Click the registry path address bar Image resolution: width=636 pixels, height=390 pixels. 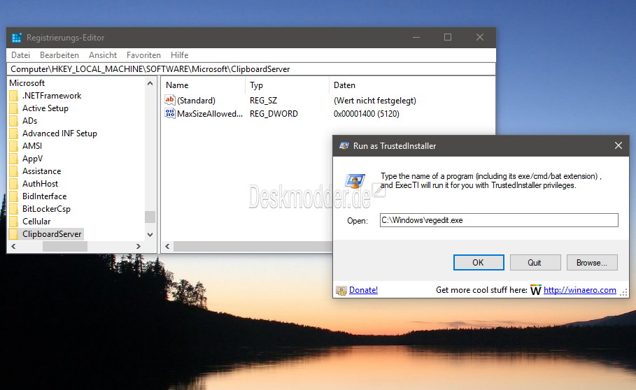click(251, 69)
